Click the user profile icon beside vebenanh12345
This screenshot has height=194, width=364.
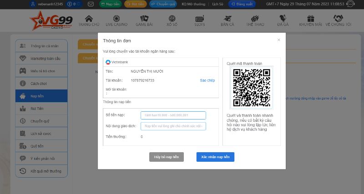(33, 4)
